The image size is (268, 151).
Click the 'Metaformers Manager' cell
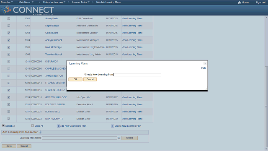point(88,40)
